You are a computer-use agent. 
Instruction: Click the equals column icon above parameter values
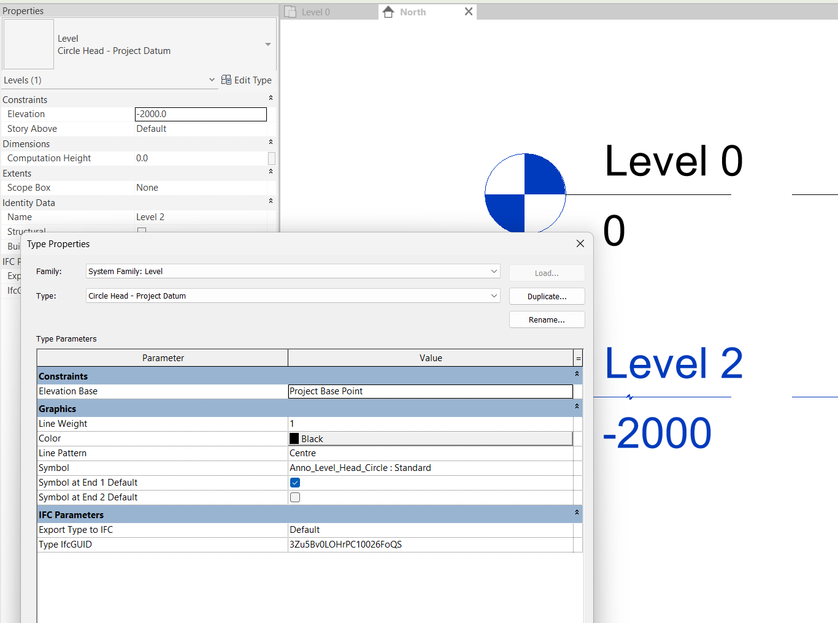(577, 357)
